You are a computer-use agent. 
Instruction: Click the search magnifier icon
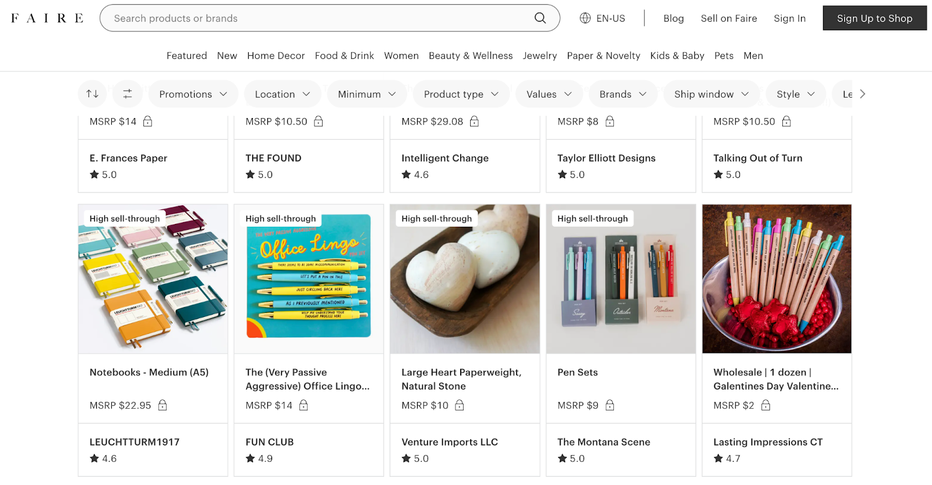pos(540,18)
